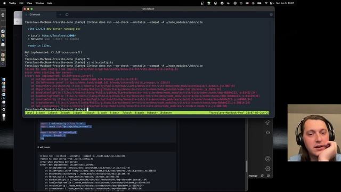Viewport: 341px width, 192px height.
Task: Open settings gear in background editor sidebar
Action: tap(267, 169)
